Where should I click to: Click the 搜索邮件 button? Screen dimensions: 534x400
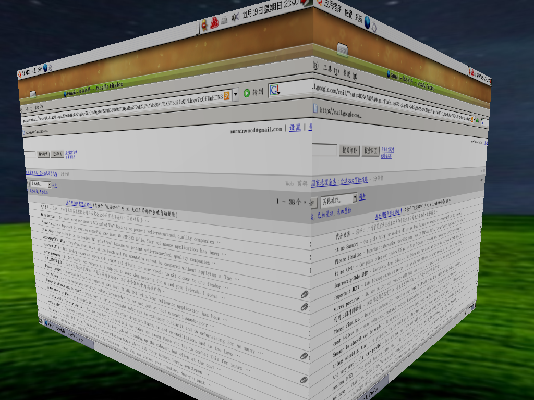[349, 150]
